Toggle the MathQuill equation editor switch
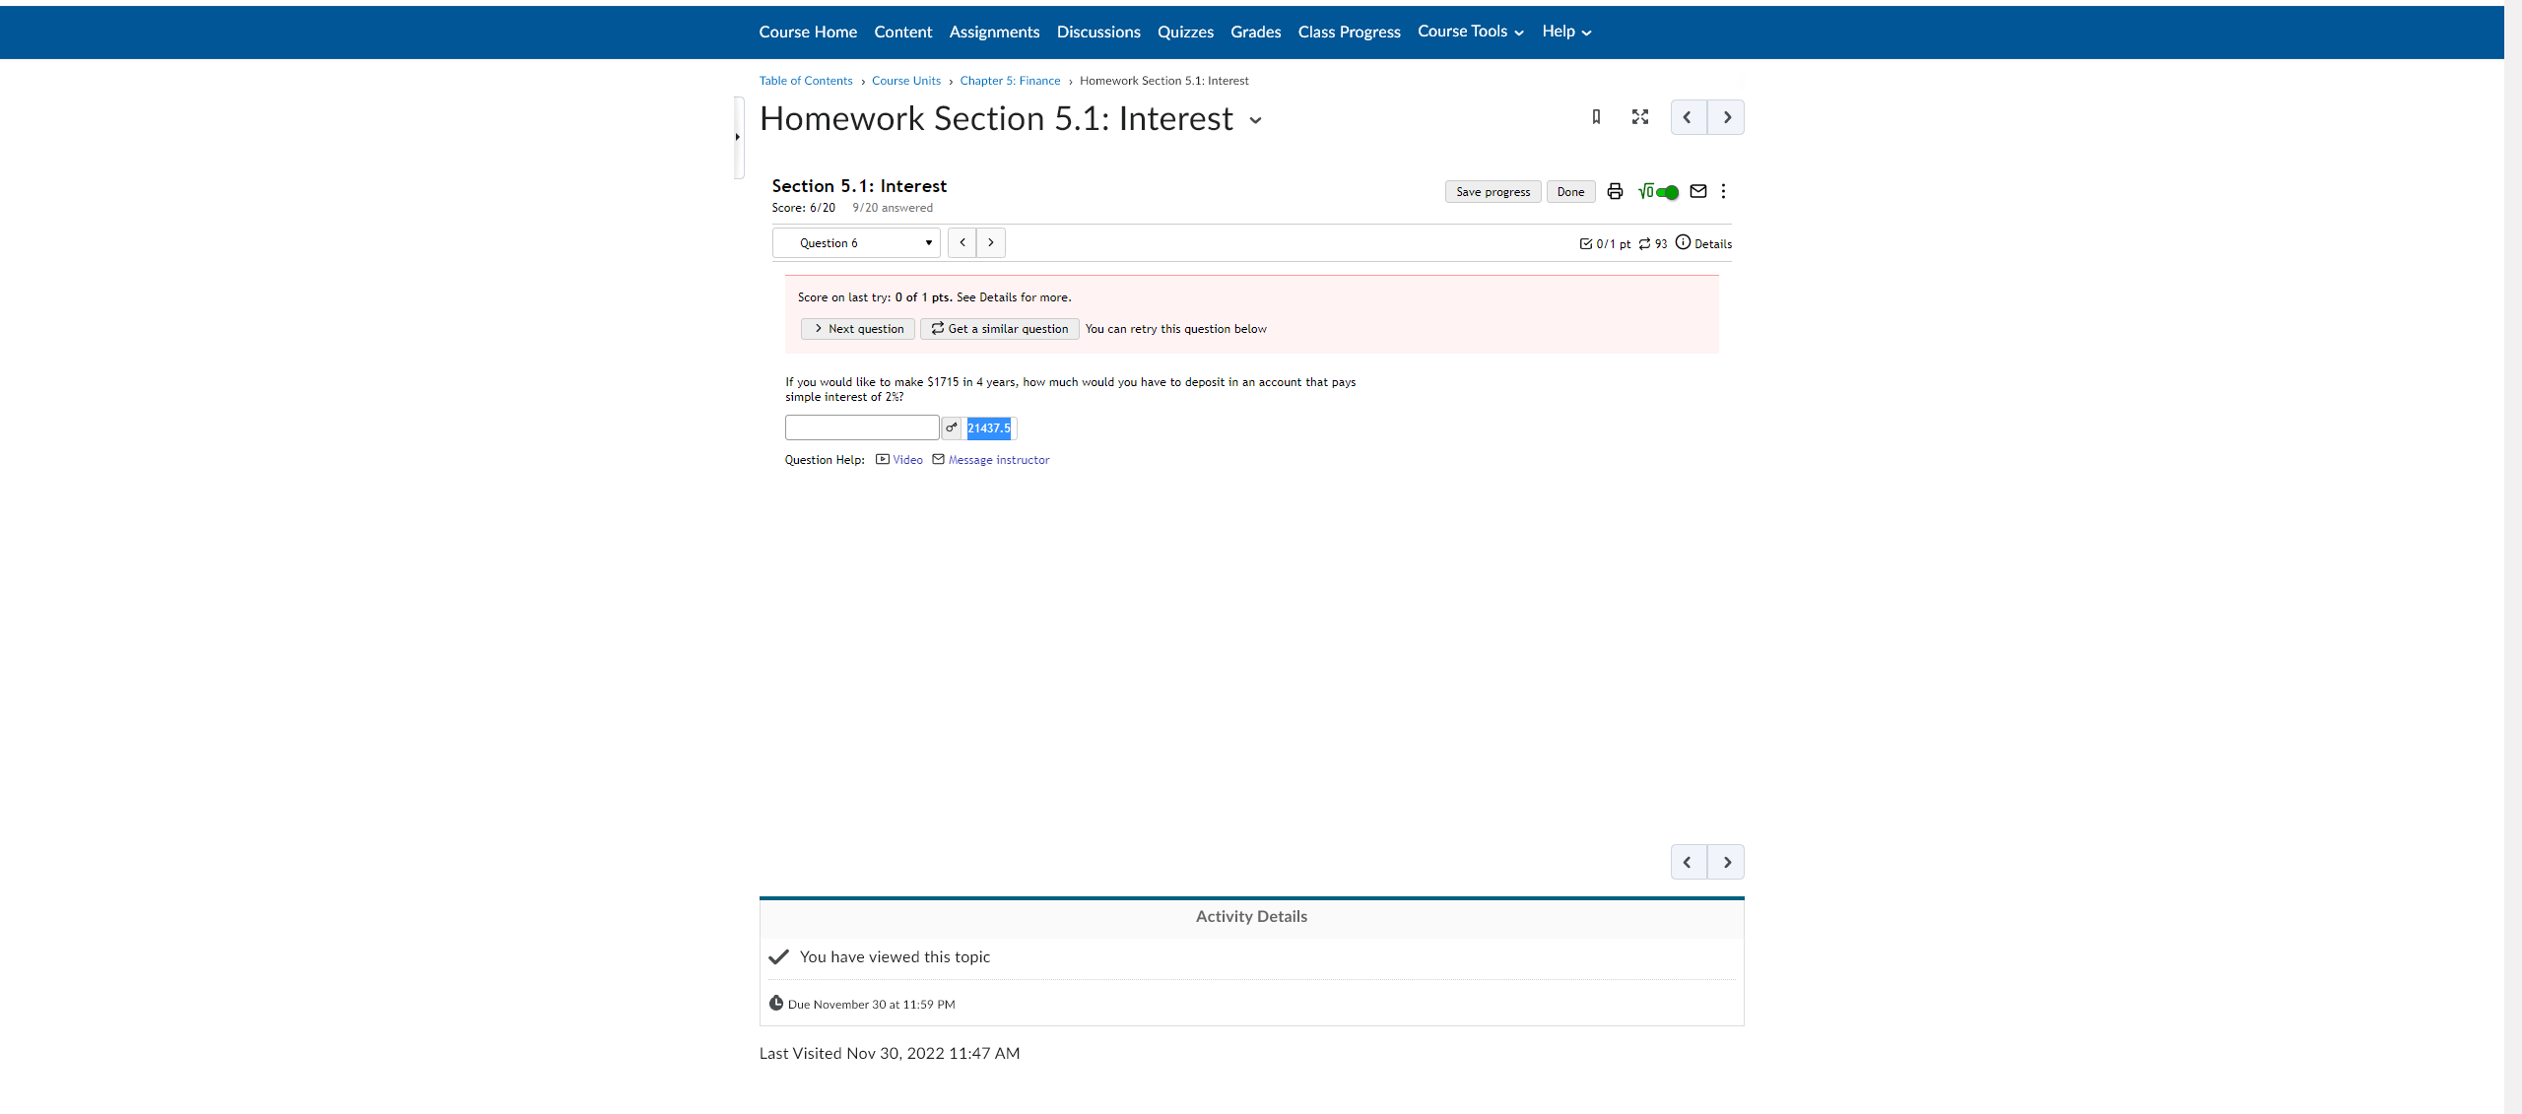 pyautogui.click(x=1665, y=192)
